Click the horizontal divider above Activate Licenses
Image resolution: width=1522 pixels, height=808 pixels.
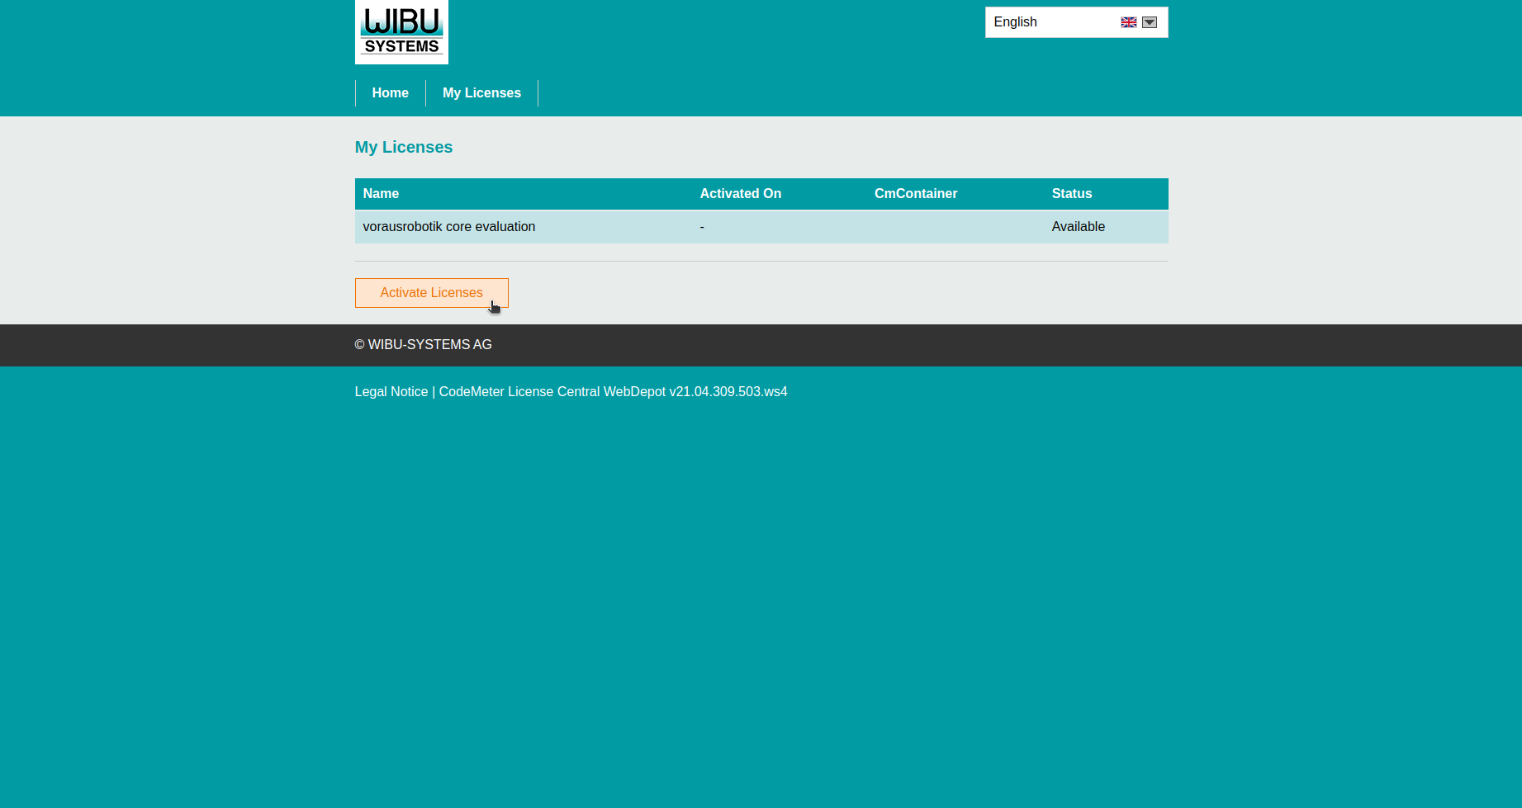coord(761,262)
